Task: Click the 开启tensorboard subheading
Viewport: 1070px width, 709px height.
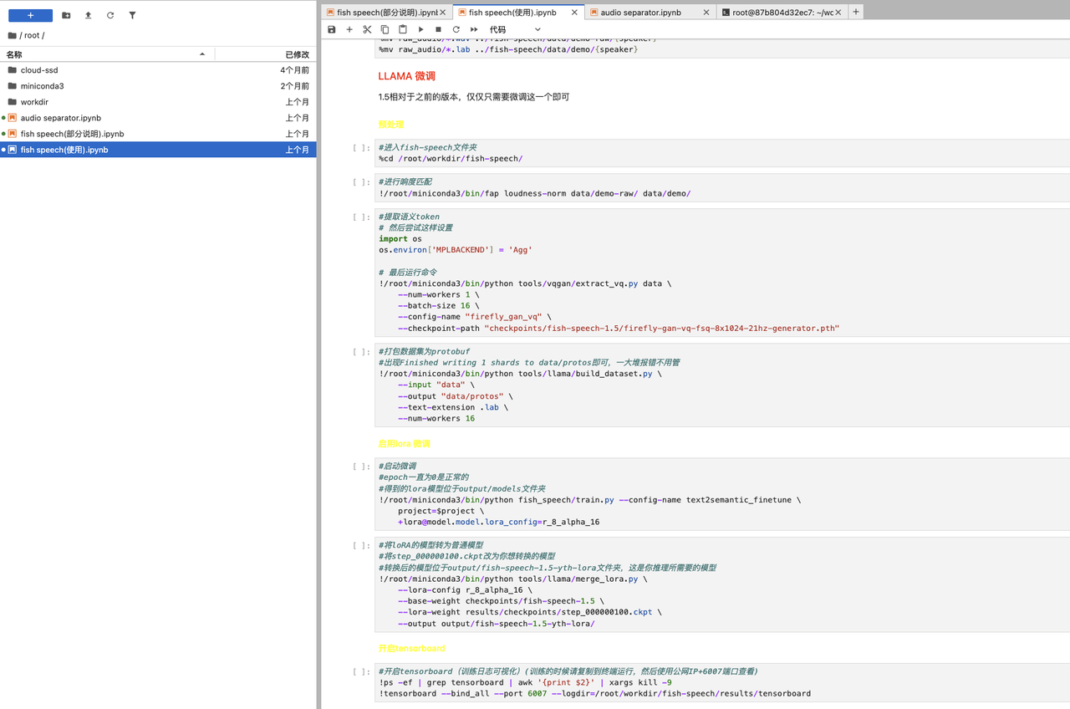Action: pyautogui.click(x=411, y=649)
